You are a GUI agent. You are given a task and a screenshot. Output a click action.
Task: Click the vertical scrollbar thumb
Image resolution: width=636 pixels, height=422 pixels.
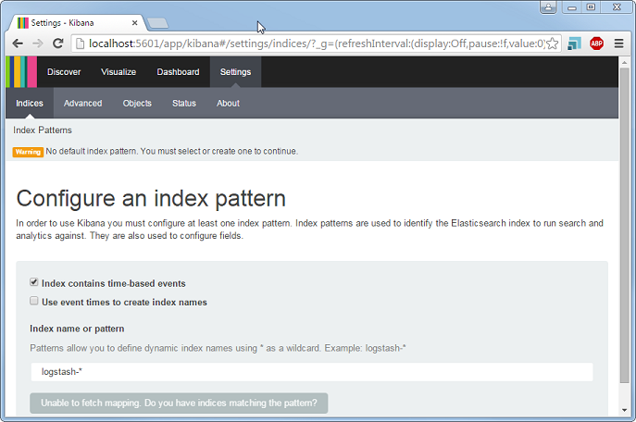tap(624, 225)
